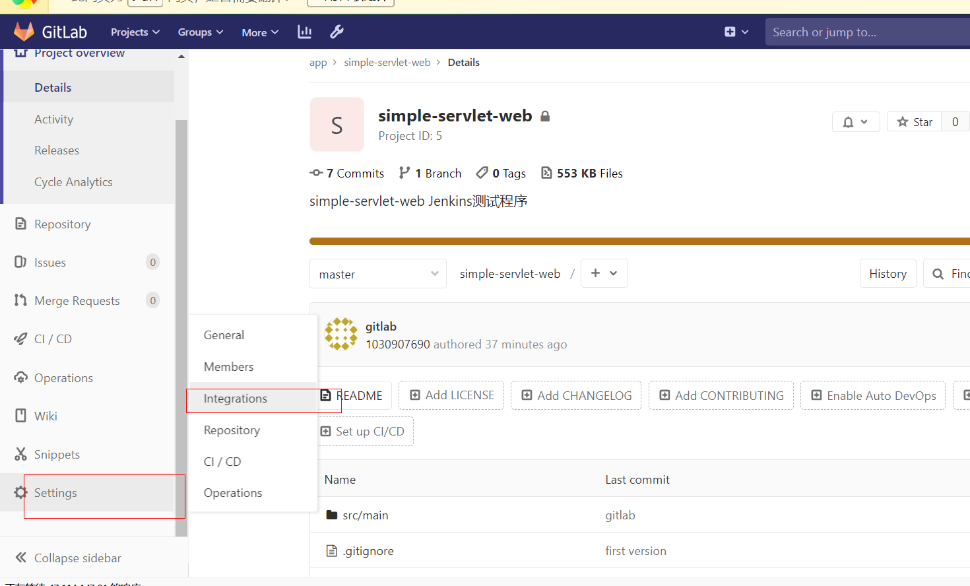
Task: Click the Merge Requests icon in the sidebar
Action: click(21, 300)
